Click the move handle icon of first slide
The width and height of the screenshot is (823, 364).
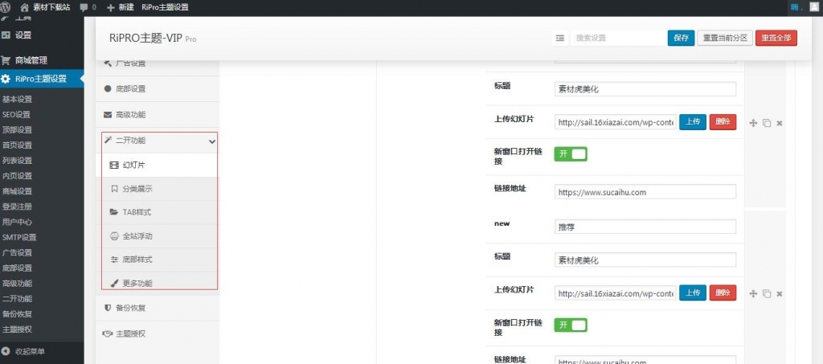753,123
